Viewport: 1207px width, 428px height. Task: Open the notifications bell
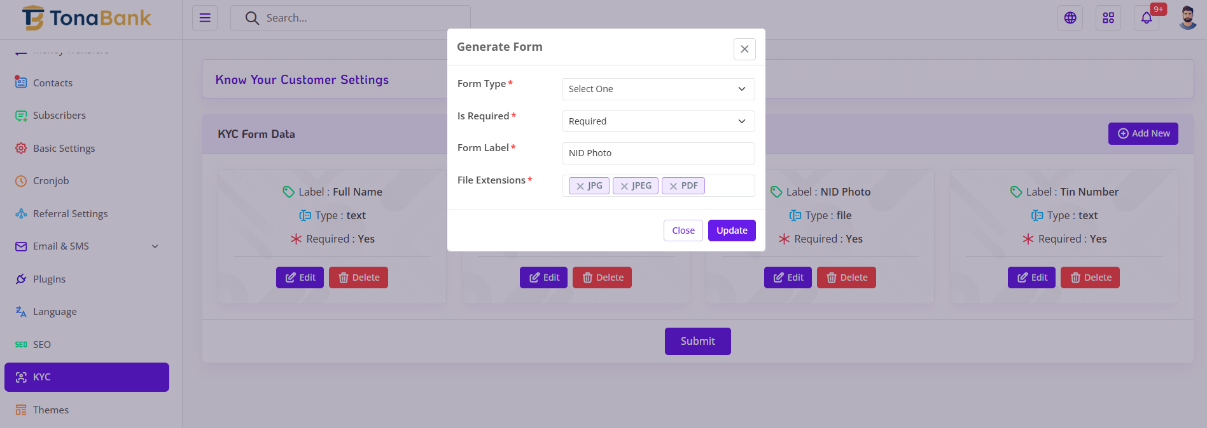tap(1147, 18)
